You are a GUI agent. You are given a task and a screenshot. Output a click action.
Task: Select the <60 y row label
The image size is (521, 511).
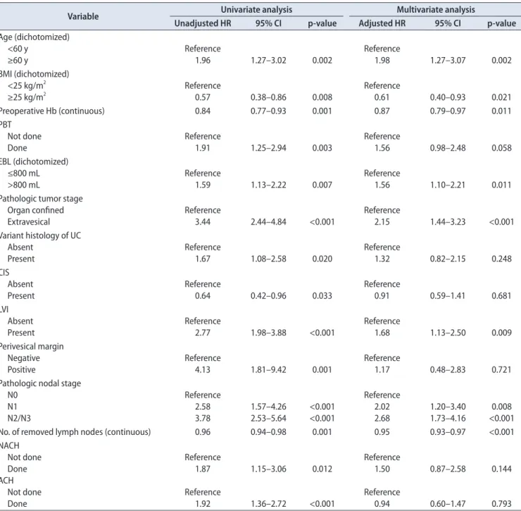(18, 49)
